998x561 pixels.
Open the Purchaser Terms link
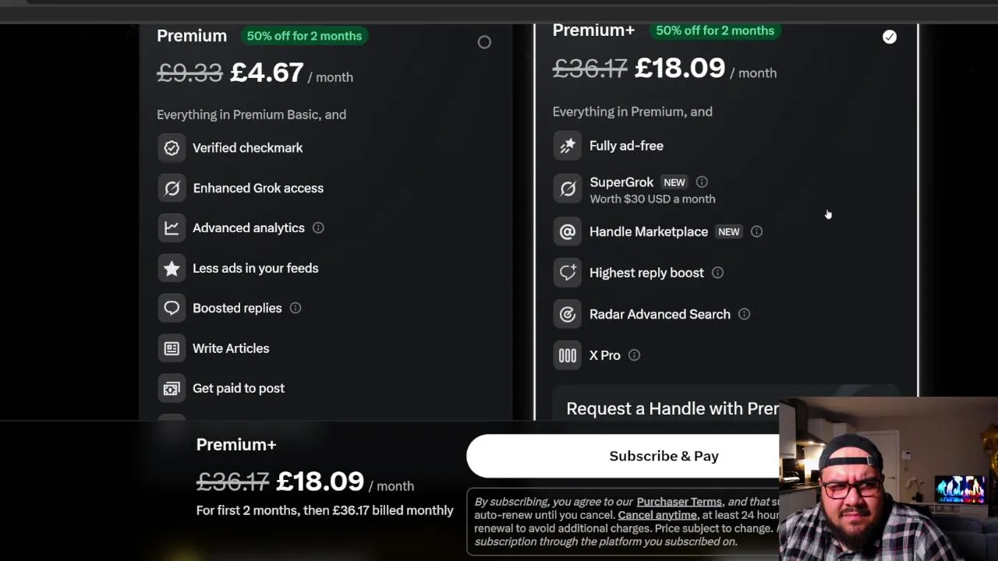(x=679, y=502)
